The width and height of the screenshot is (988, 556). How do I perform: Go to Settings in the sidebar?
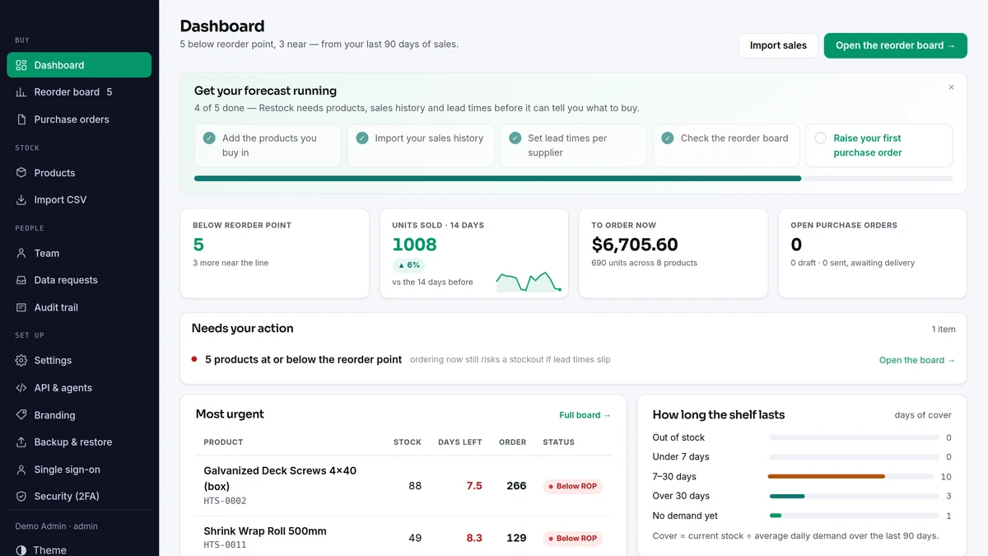pos(79,361)
